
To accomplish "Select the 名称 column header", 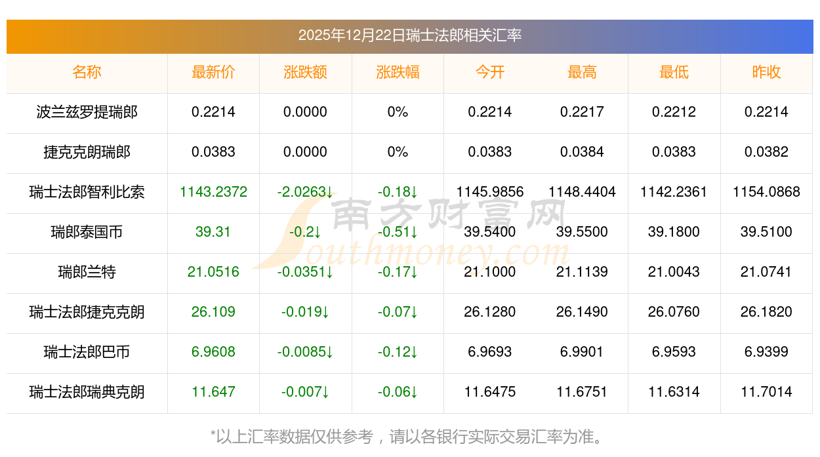I will (87, 72).
